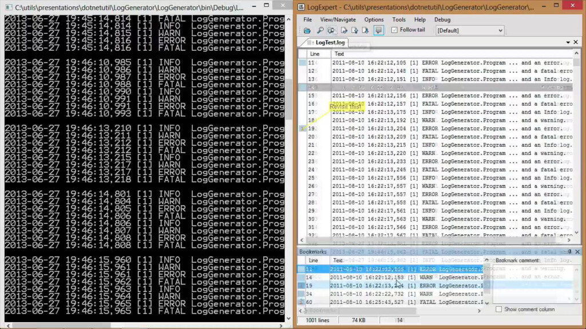The image size is (586, 329).
Task: Select log line 31 ERROR at 16:22:17,566
Action: tap(435, 227)
